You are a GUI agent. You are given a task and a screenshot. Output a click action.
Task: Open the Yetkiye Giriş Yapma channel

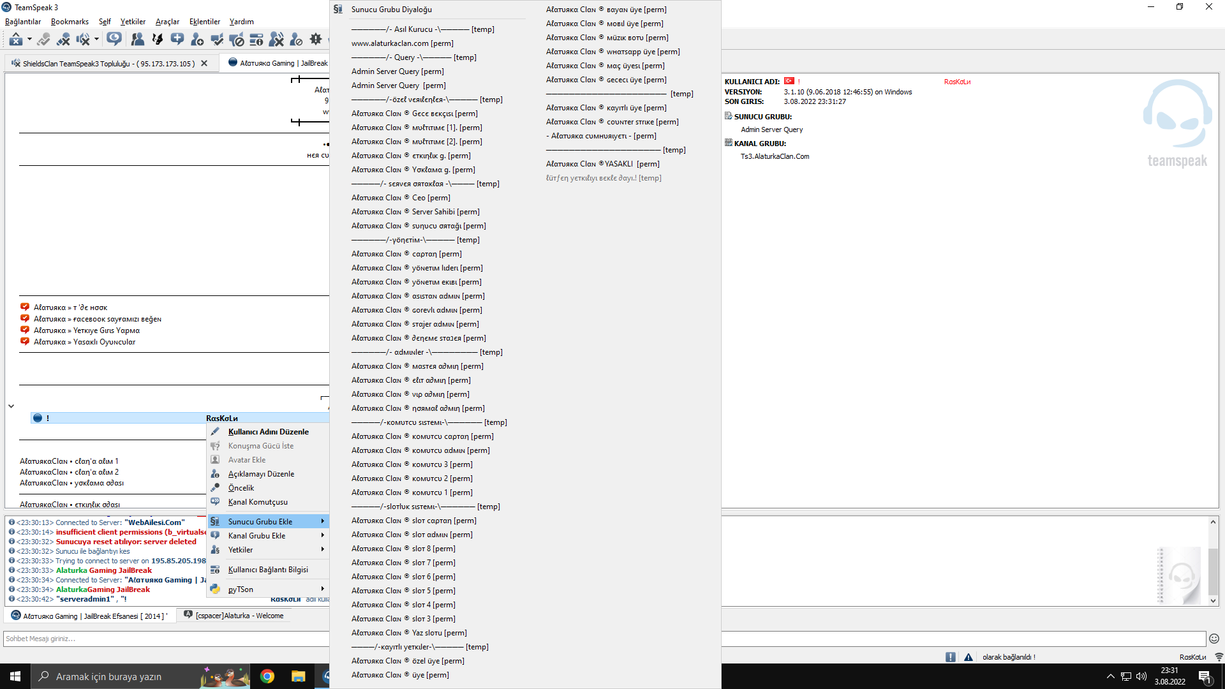pyautogui.click(x=87, y=330)
